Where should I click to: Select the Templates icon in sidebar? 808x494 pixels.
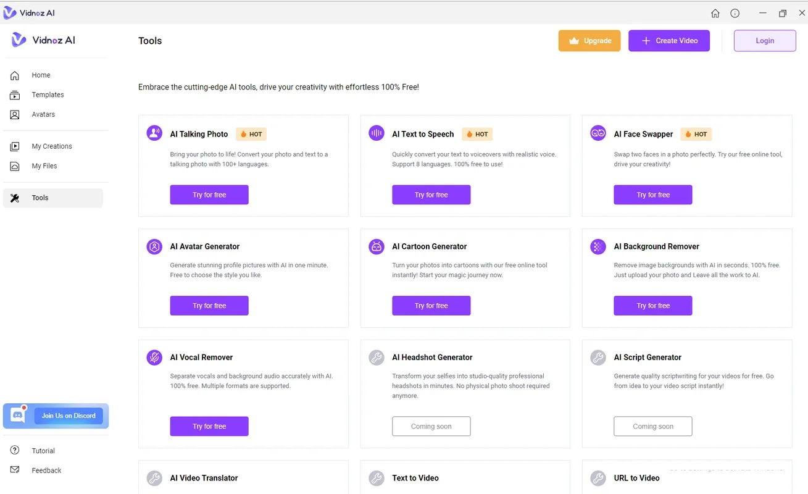tap(15, 95)
